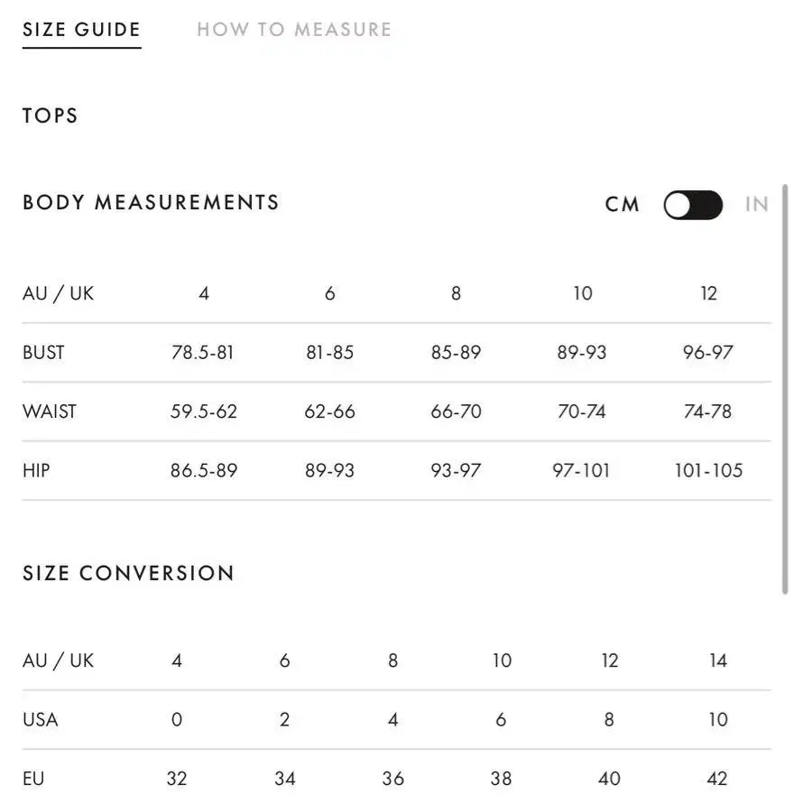Viewport: 794px width, 794px height.
Task: Click the Body Measurements heading
Action: click(x=151, y=202)
